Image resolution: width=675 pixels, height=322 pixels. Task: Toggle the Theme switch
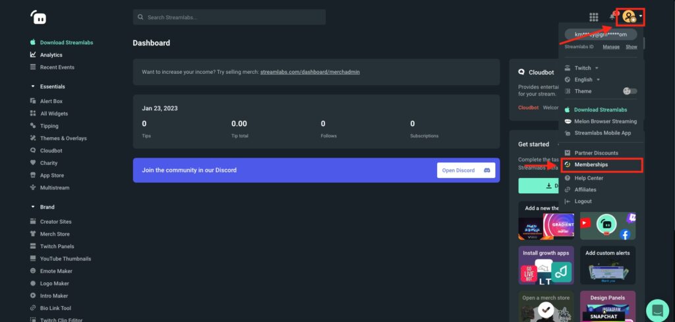tap(630, 91)
